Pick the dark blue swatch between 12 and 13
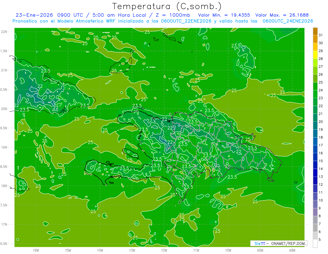 pos(315,181)
